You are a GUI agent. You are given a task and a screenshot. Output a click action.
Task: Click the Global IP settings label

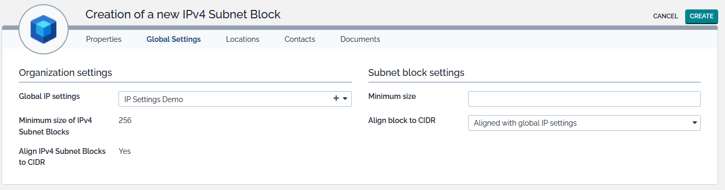(49, 96)
